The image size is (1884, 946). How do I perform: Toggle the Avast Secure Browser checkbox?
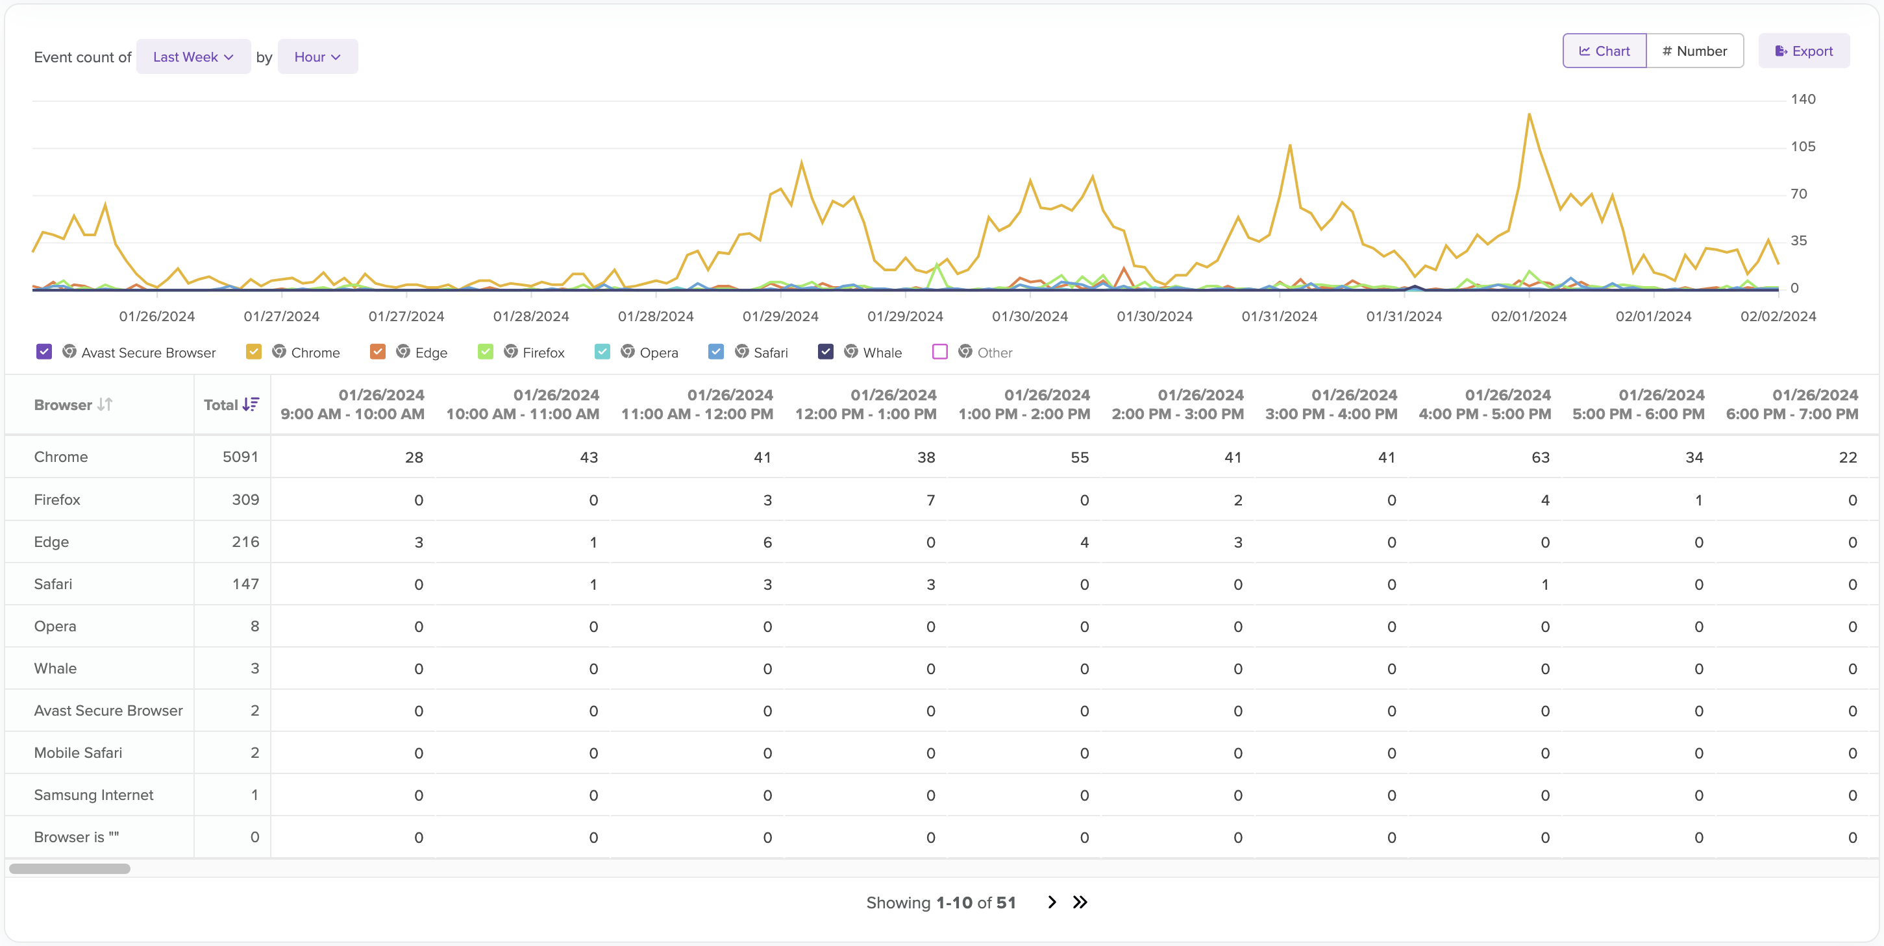45,352
